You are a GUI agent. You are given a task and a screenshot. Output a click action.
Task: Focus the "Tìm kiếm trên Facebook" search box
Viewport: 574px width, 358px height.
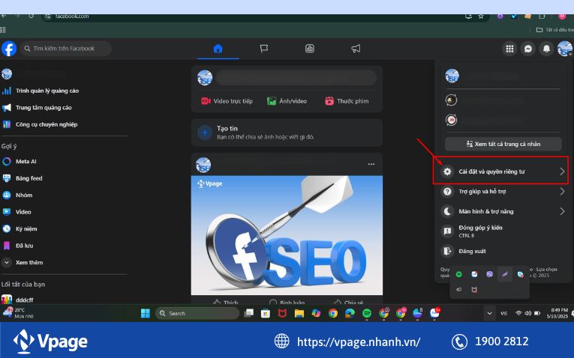coord(66,49)
